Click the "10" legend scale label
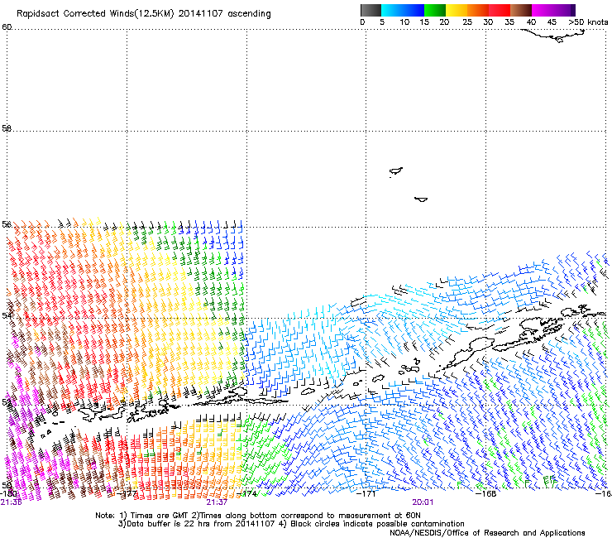The image size is (612, 538). [404, 22]
